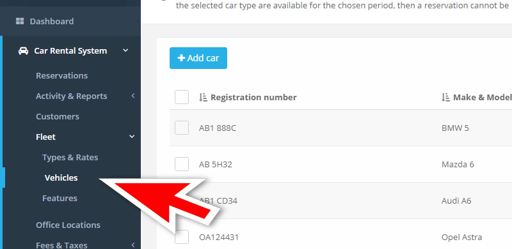Click the BMW 5 table cell
The width and height of the screenshot is (512, 249).
click(455, 128)
